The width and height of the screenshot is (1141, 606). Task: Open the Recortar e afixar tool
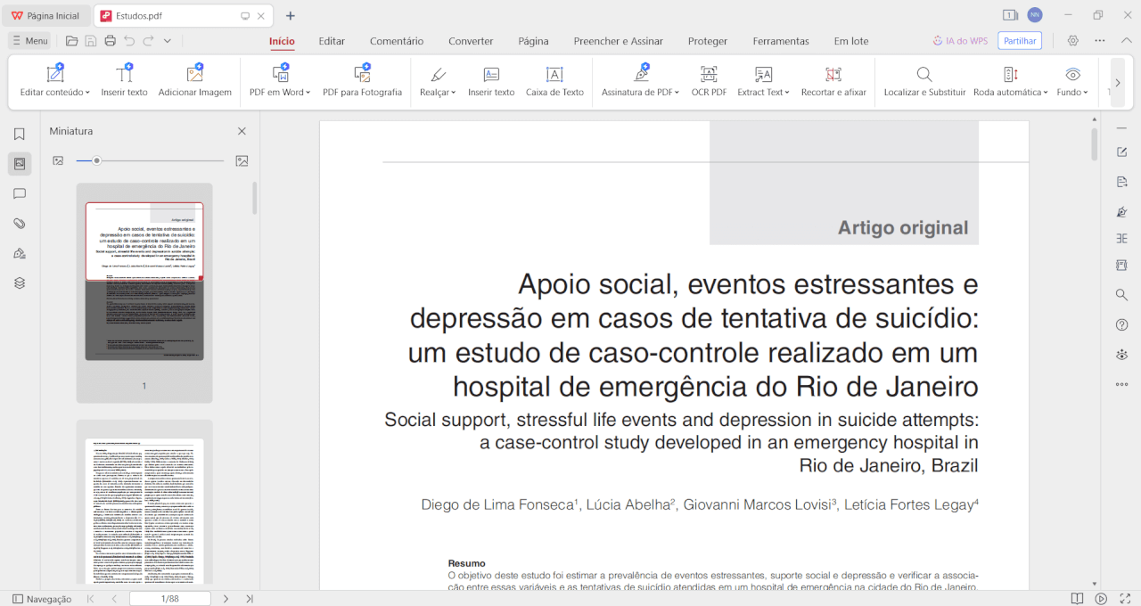pyautogui.click(x=833, y=81)
